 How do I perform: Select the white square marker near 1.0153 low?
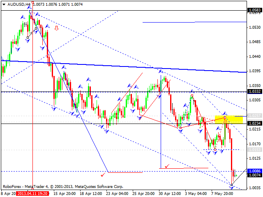[x=215, y=149]
